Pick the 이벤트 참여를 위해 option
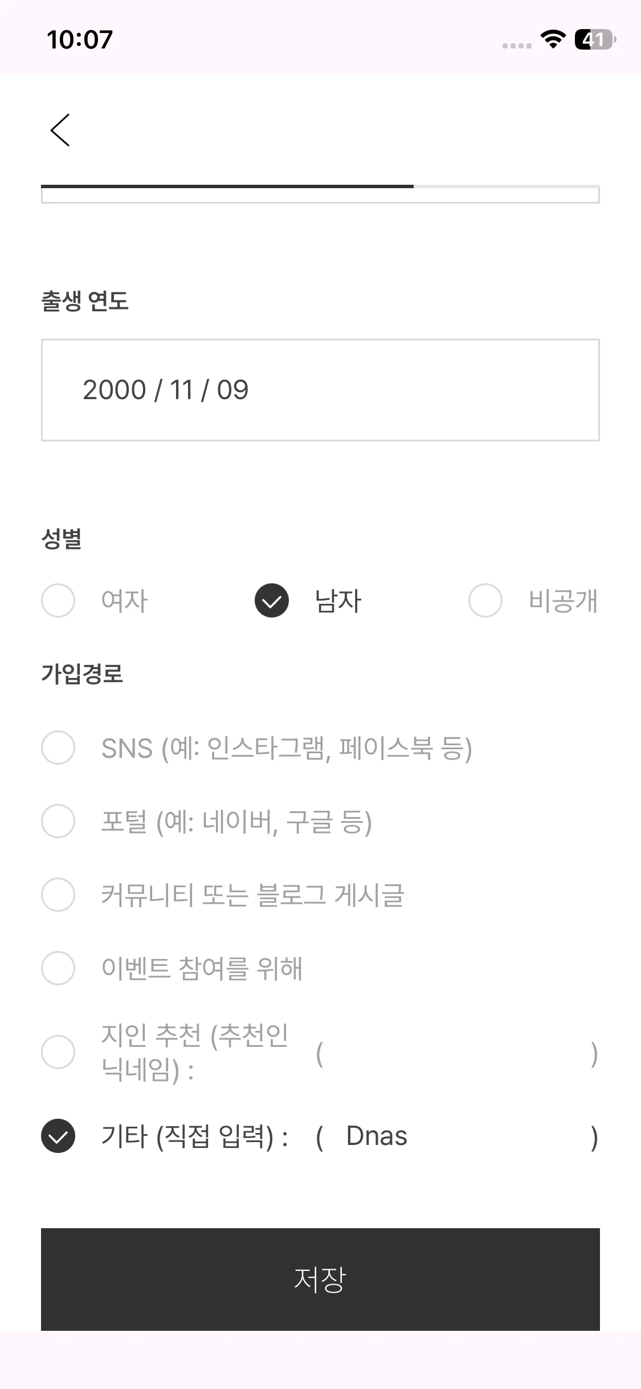Viewport: 641px width, 1389px height. 58,968
